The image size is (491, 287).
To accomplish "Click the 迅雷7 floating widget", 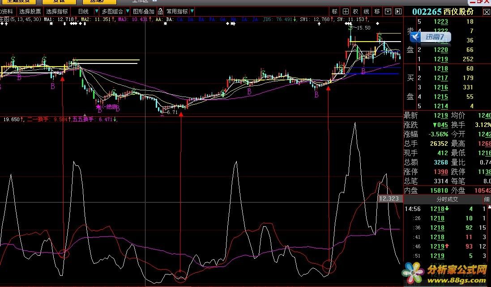I will [x=431, y=37].
